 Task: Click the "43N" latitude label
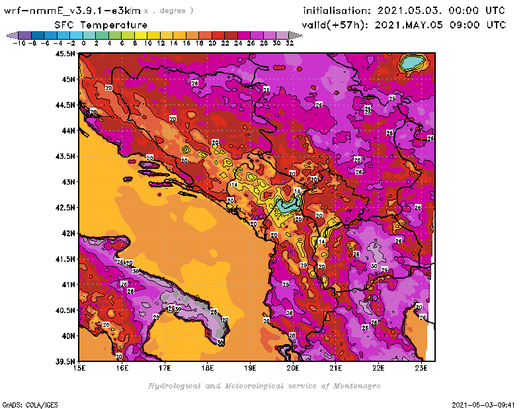tap(68, 182)
